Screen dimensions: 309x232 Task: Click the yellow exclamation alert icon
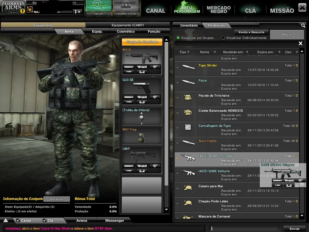[x=23, y=11]
